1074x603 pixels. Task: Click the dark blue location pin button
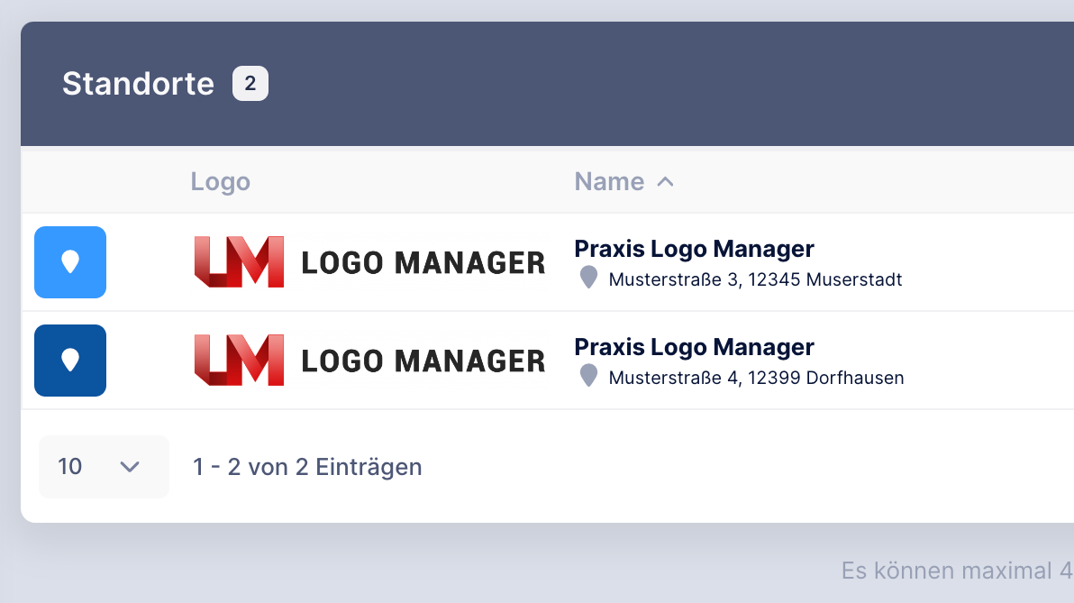point(70,361)
